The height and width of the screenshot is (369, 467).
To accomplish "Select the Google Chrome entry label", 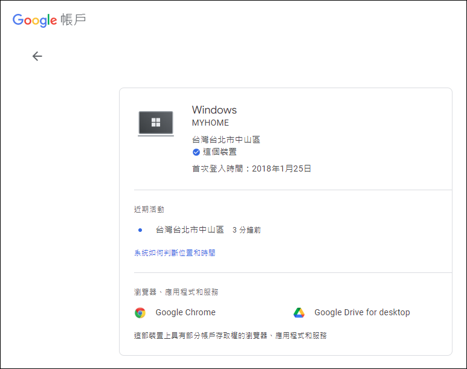I will [185, 313].
